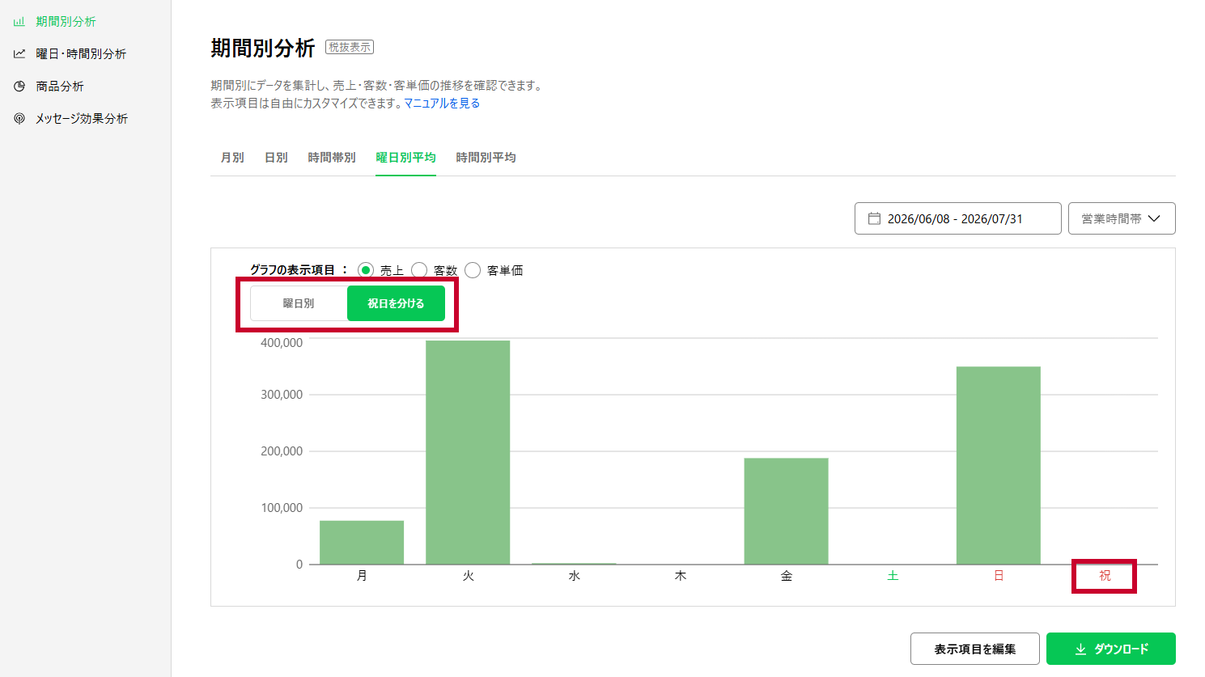1205x677 pixels.
Task: Click the green 土 axis label
Action: [893, 576]
